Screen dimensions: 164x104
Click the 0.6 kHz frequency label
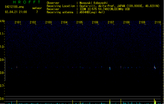2,99
